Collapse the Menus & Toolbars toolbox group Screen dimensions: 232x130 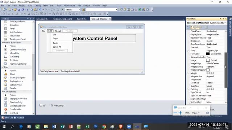3,43
